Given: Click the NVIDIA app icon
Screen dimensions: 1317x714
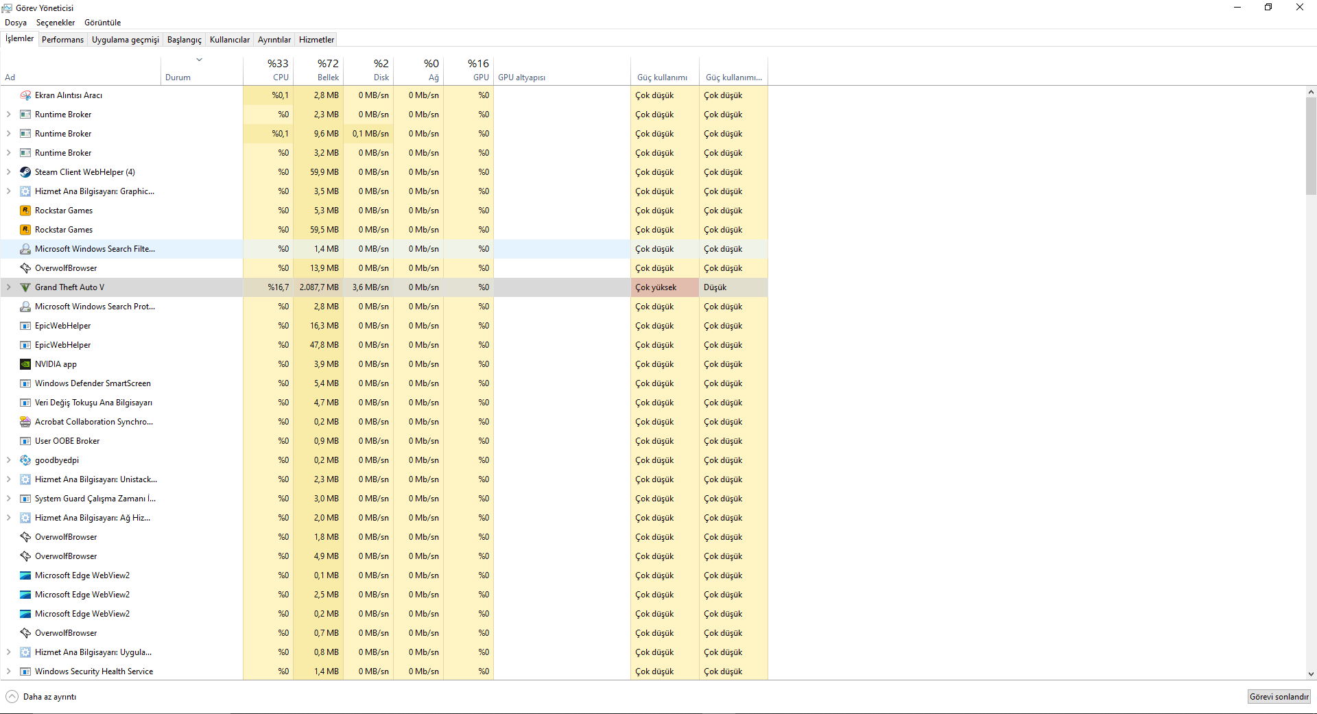Looking at the screenshot, I should click(25, 364).
